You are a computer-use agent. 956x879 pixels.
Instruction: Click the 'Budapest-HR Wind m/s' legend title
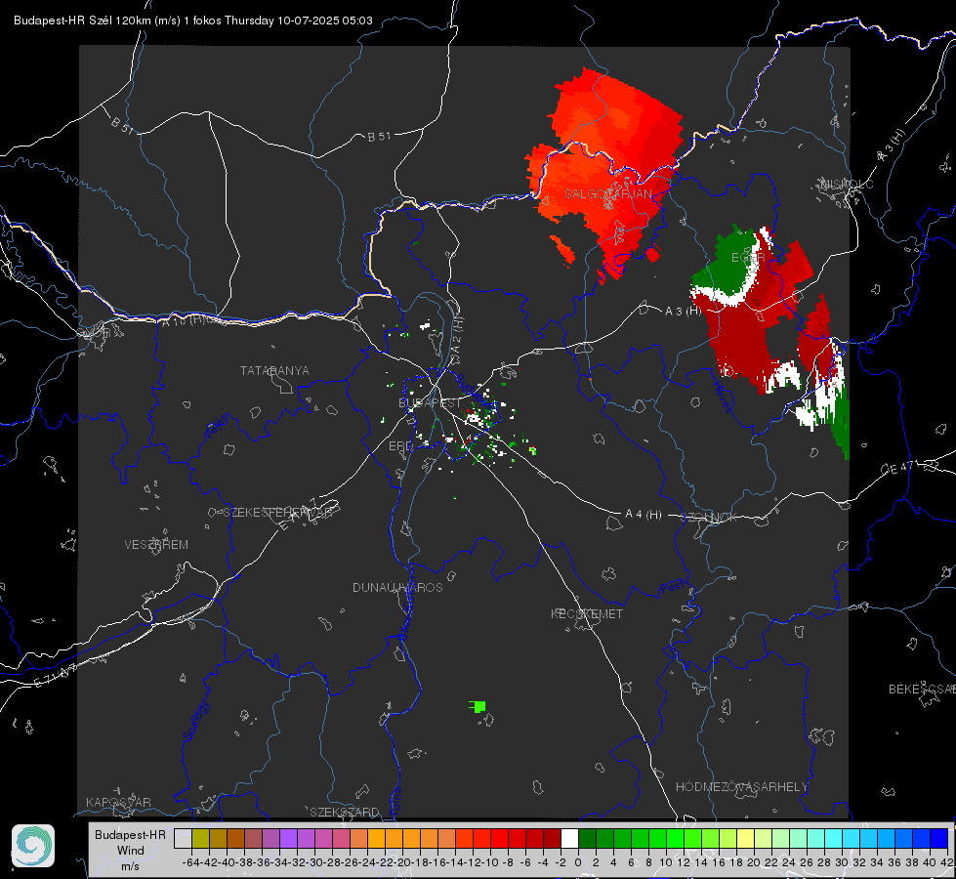pyautogui.click(x=131, y=850)
